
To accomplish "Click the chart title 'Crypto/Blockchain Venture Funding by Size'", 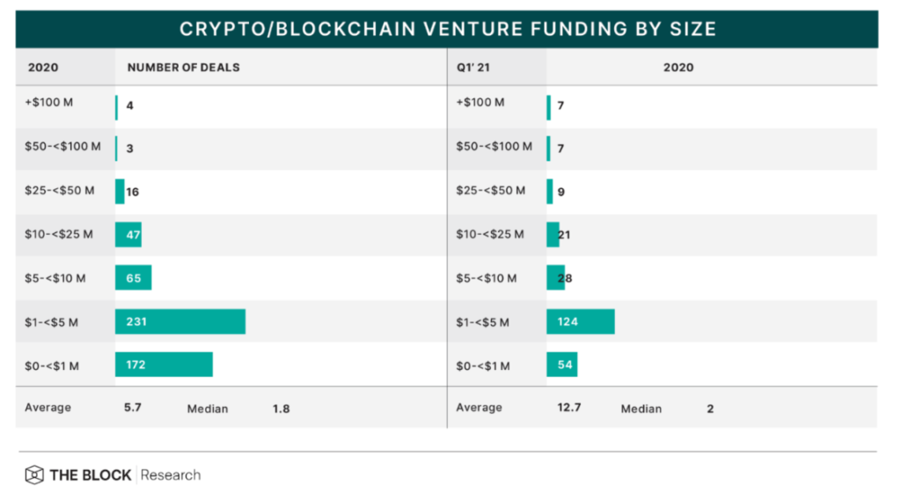I will point(447,29).
